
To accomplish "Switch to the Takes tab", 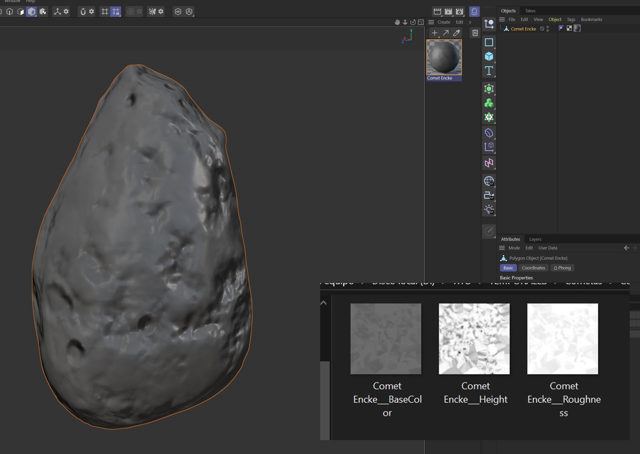I will (x=530, y=11).
